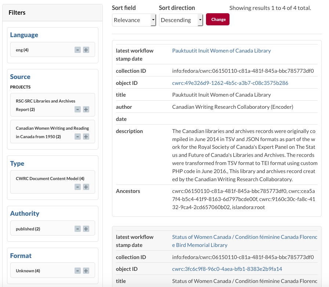Viewport: 329px width, 287px height.
Task: Click the red Change button
Action: 218,19
